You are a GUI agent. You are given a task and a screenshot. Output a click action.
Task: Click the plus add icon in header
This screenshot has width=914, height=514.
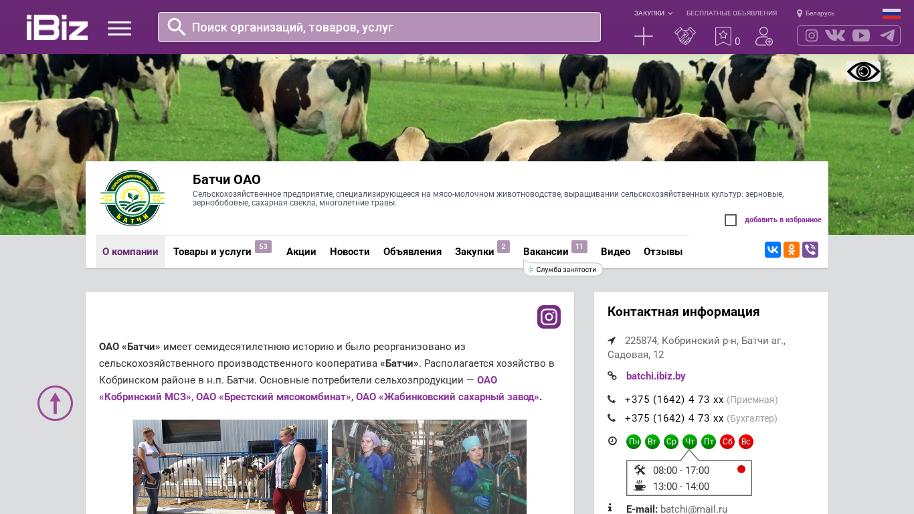pyautogui.click(x=644, y=36)
